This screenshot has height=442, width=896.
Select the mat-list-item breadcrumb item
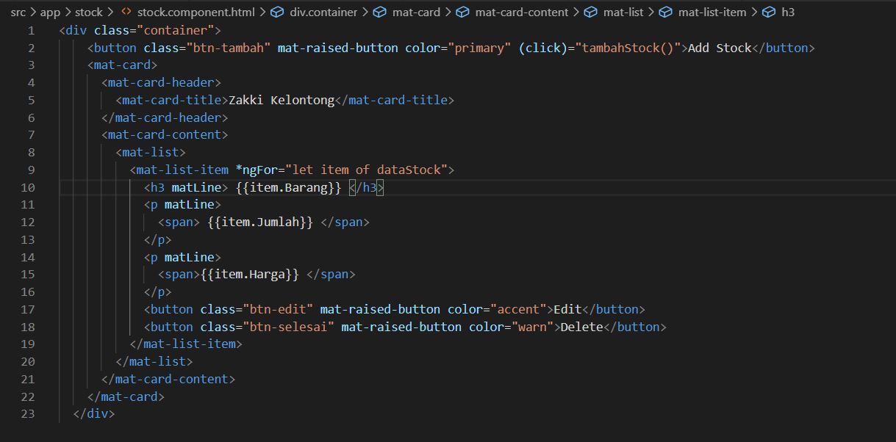tap(712, 12)
